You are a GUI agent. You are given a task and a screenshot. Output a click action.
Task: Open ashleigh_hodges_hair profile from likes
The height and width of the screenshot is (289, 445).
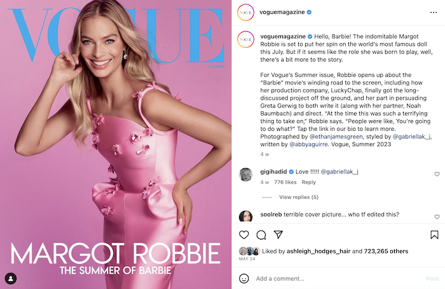coord(318,251)
